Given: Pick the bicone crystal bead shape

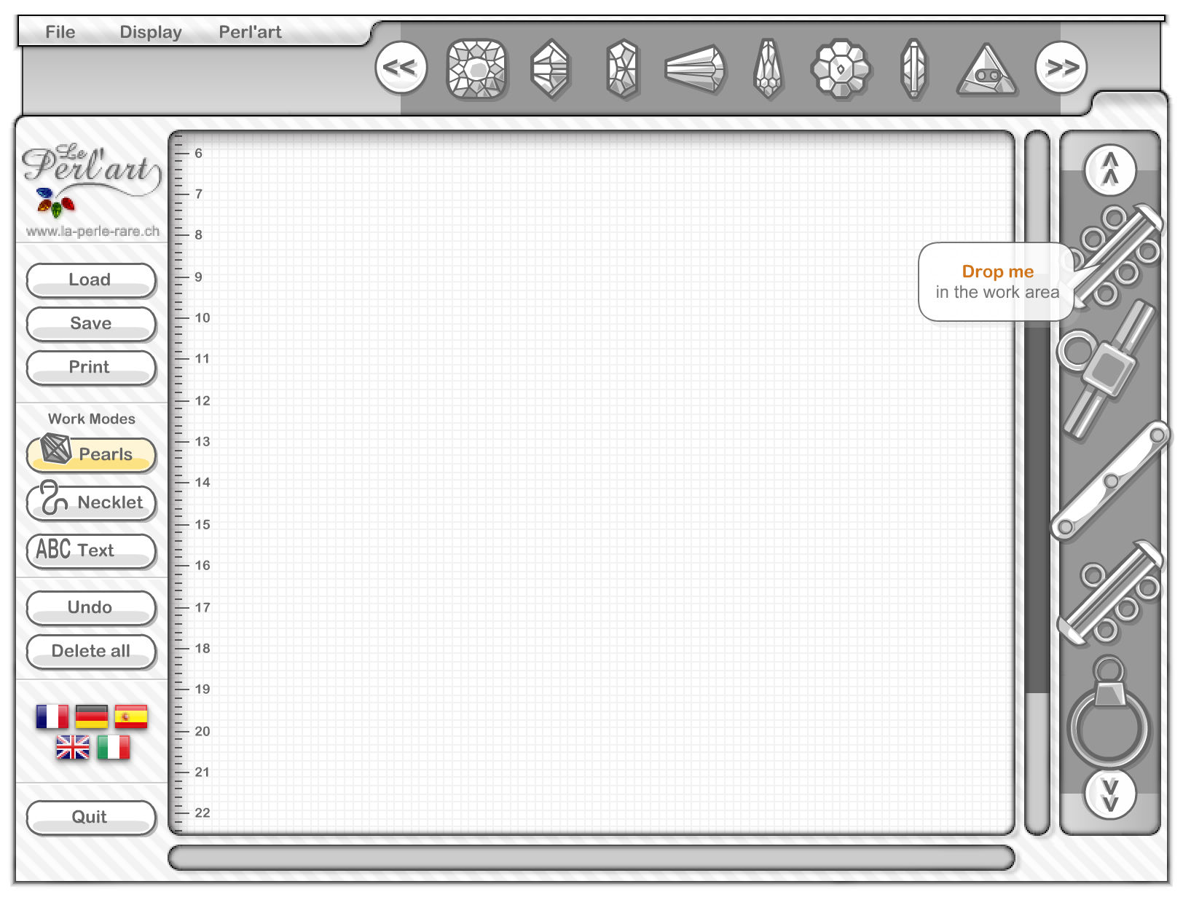Looking at the screenshot, I should pyautogui.click(x=550, y=69).
